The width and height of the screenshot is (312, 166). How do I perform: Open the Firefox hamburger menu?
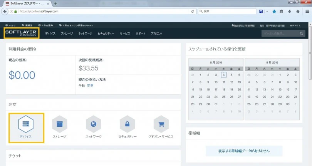(x=307, y=11)
